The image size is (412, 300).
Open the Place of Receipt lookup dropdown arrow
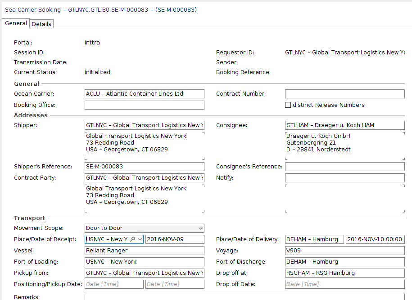coord(140,239)
